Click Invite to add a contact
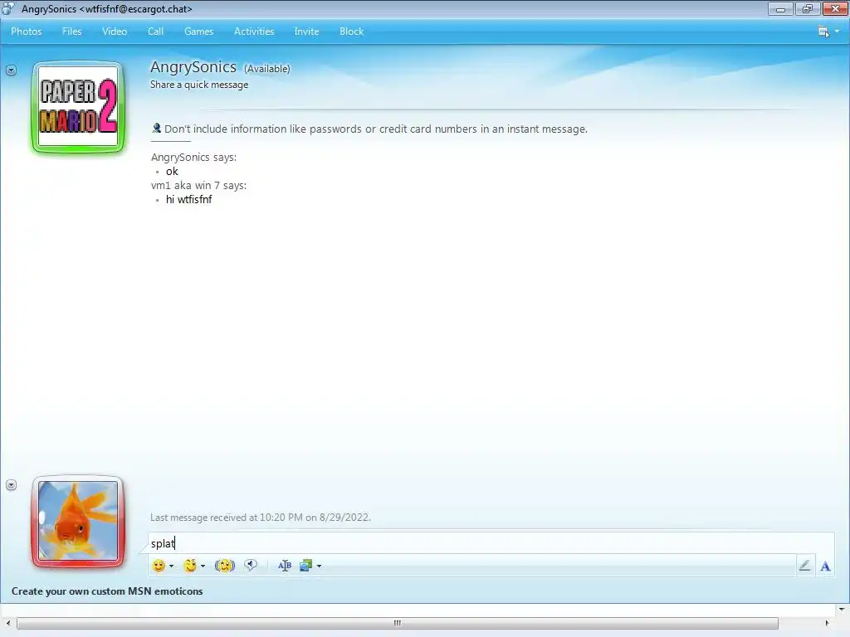Screen dimensions: 850x637 point(306,32)
